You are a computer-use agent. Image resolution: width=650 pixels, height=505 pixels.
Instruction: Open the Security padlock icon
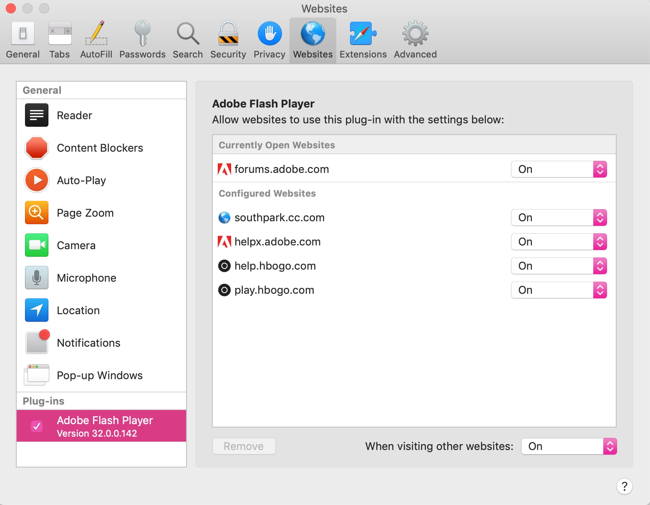click(x=228, y=33)
